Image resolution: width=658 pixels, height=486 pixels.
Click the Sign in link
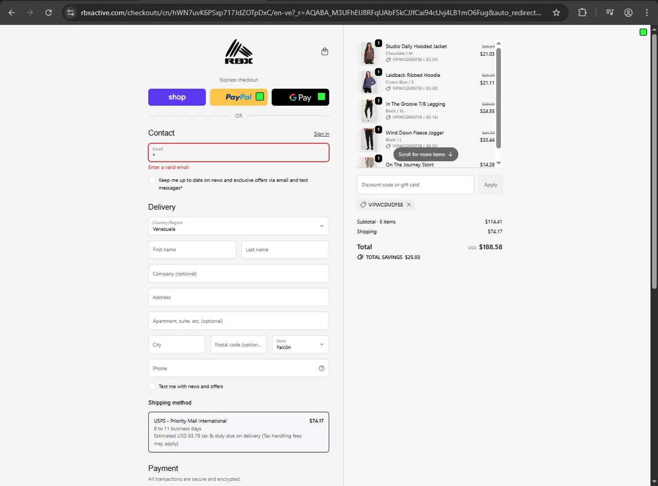point(322,134)
